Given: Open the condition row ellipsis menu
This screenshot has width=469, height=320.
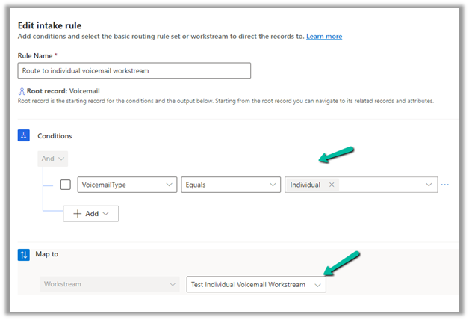Looking at the screenshot, I should tap(445, 185).
